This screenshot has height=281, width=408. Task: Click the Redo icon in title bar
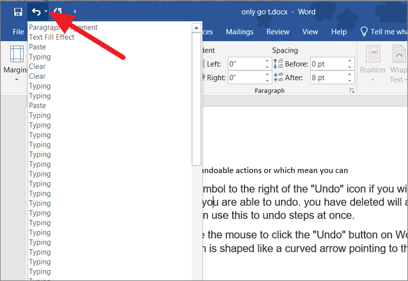coord(58,12)
